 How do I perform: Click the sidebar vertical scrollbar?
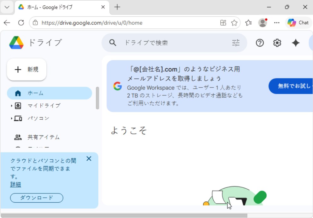click(97, 98)
